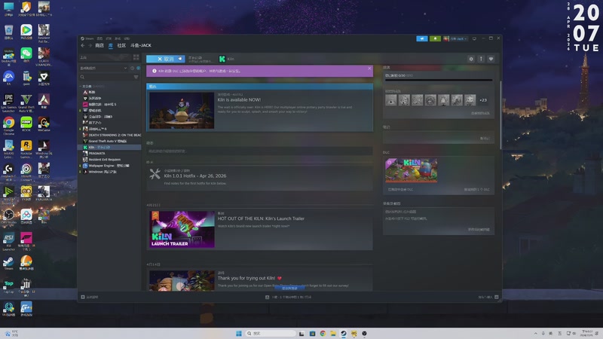Add a game with the plus icon
Image resolution: width=603 pixels, height=339 pixels.
[x=83, y=297]
